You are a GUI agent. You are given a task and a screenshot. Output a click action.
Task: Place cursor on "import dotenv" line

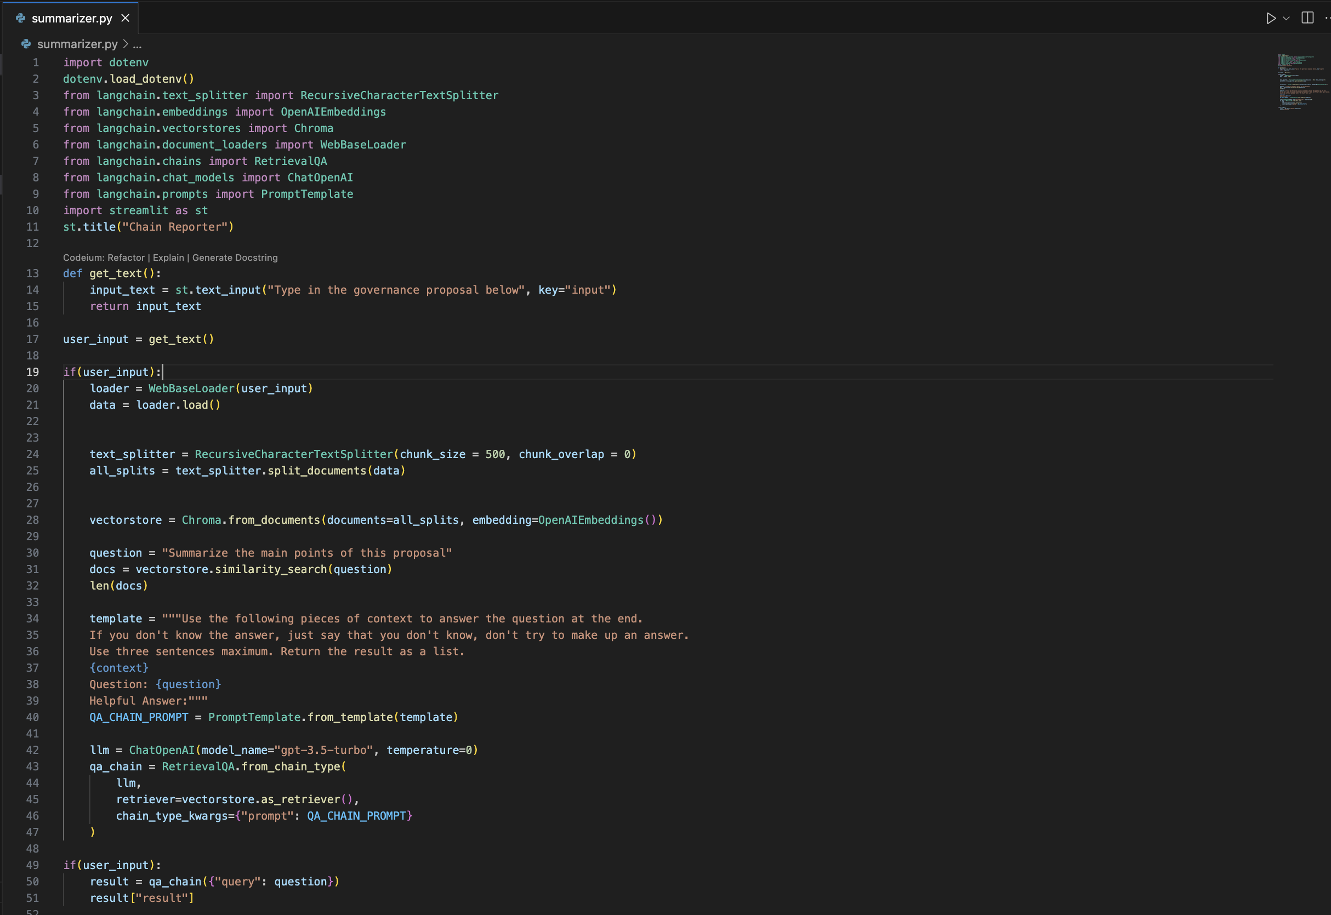coord(105,62)
